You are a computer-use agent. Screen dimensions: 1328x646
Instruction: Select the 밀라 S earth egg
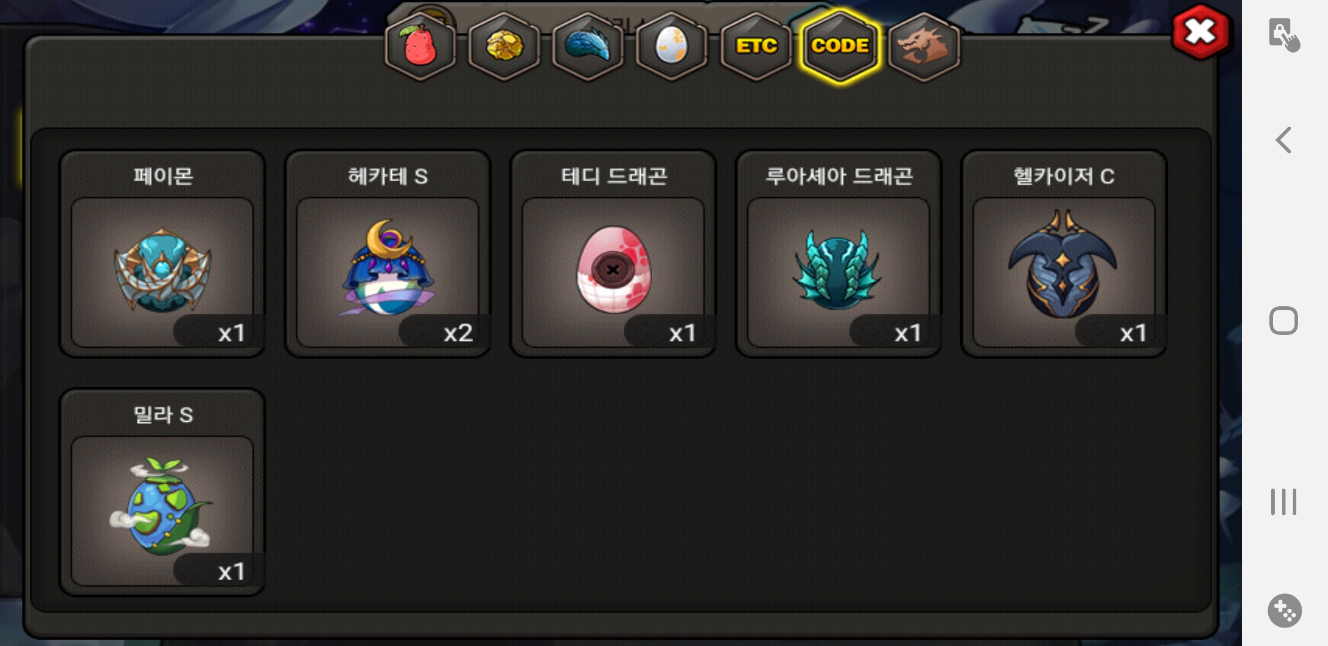162,492
